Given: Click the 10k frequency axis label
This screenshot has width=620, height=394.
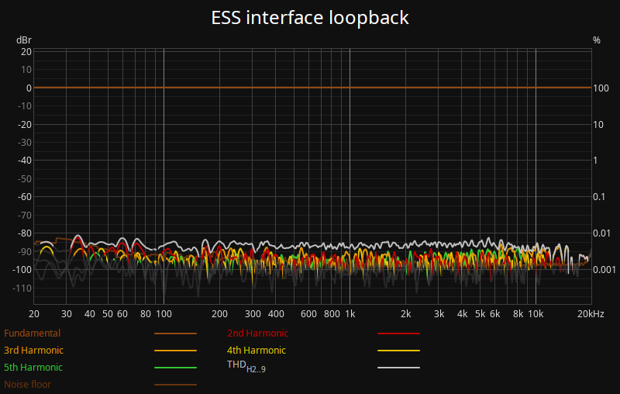Looking at the screenshot, I should point(536,313).
